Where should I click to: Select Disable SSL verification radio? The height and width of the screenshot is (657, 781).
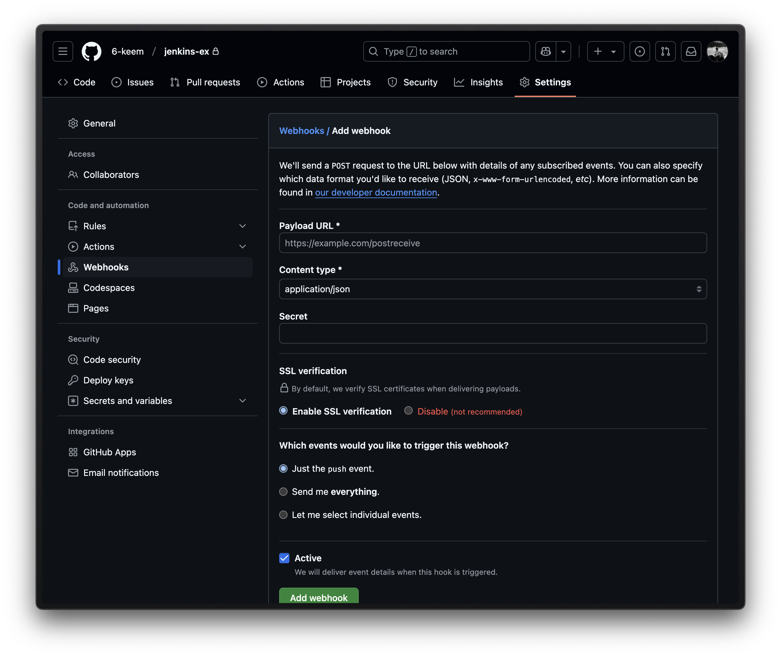coord(408,411)
